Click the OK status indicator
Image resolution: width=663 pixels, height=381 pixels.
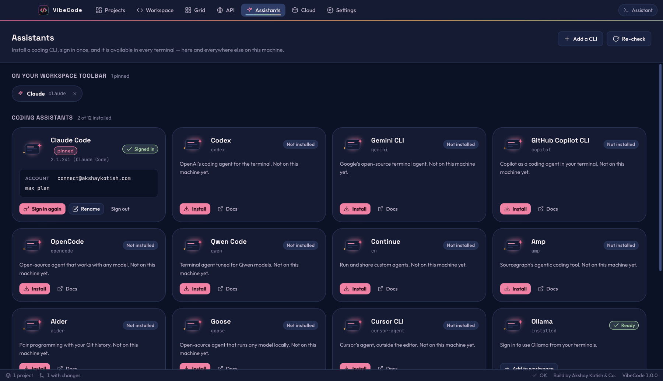tap(540, 375)
